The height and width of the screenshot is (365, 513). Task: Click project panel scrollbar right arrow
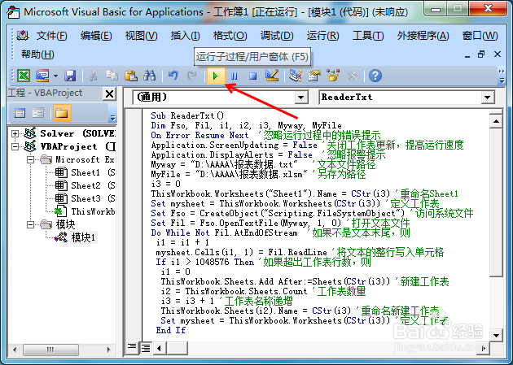tap(109, 350)
